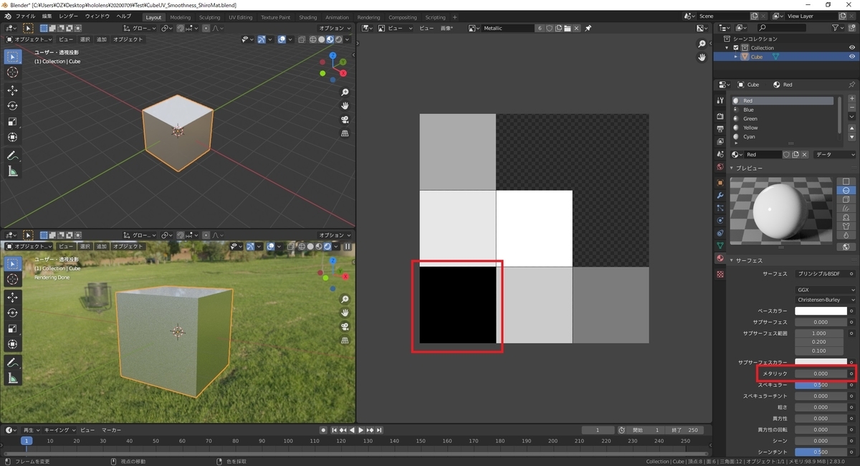Pick the Annotate tool in lower rendered viewport
The height and width of the screenshot is (466, 860).
click(x=12, y=362)
